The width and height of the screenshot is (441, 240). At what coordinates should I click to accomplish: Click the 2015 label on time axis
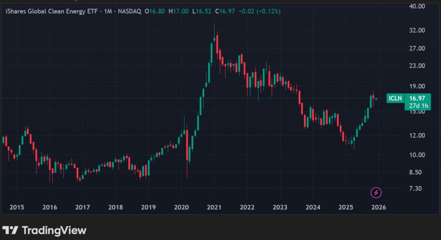pyautogui.click(x=17, y=207)
